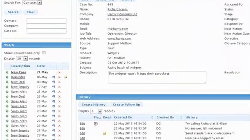Remove New Deal 03 May with red X
Screen dimensions: 250x140
pyautogui.click(x=59, y=82)
